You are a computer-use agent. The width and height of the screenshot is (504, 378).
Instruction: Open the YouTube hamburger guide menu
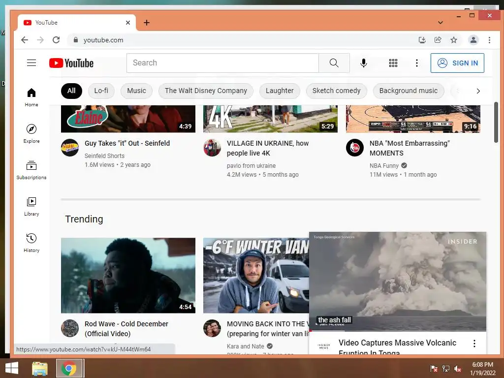pos(31,63)
